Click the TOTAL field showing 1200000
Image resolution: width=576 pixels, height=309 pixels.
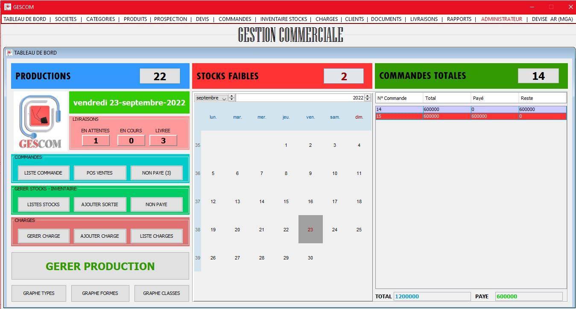pyautogui.click(x=432, y=296)
